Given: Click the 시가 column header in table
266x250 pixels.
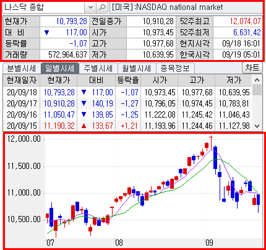Looking at the screenshot, I should (160, 80).
